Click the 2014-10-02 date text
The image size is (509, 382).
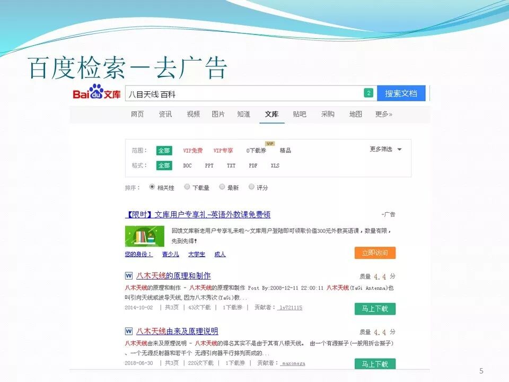click(x=138, y=308)
